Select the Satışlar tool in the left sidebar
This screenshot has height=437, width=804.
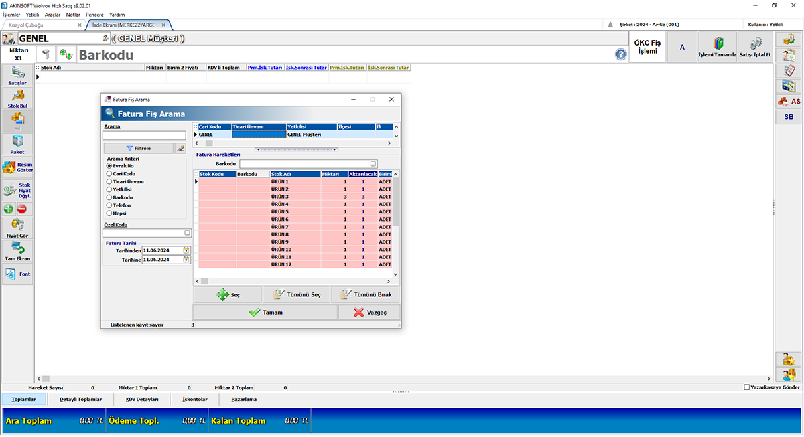click(17, 75)
